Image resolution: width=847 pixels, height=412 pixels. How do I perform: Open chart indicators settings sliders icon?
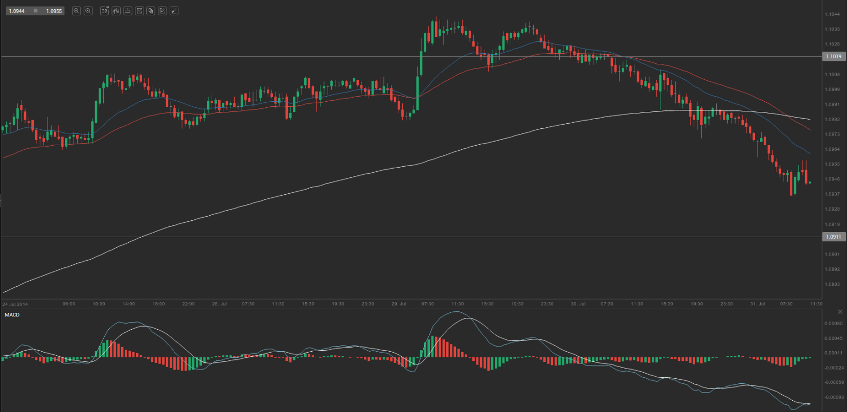(128, 11)
